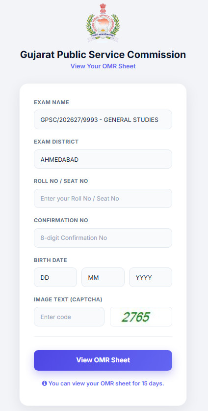Screen dimensions: 208x411
Task: Open the Exam District field showing AHMEDABAD
Action: 103,159
